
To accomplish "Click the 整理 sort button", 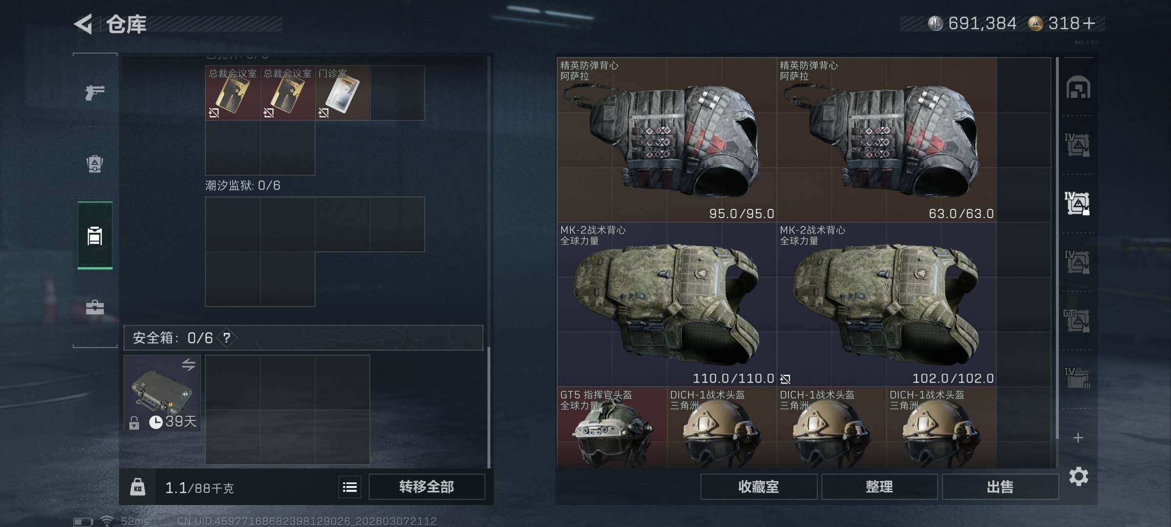I will pyautogui.click(x=879, y=487).
